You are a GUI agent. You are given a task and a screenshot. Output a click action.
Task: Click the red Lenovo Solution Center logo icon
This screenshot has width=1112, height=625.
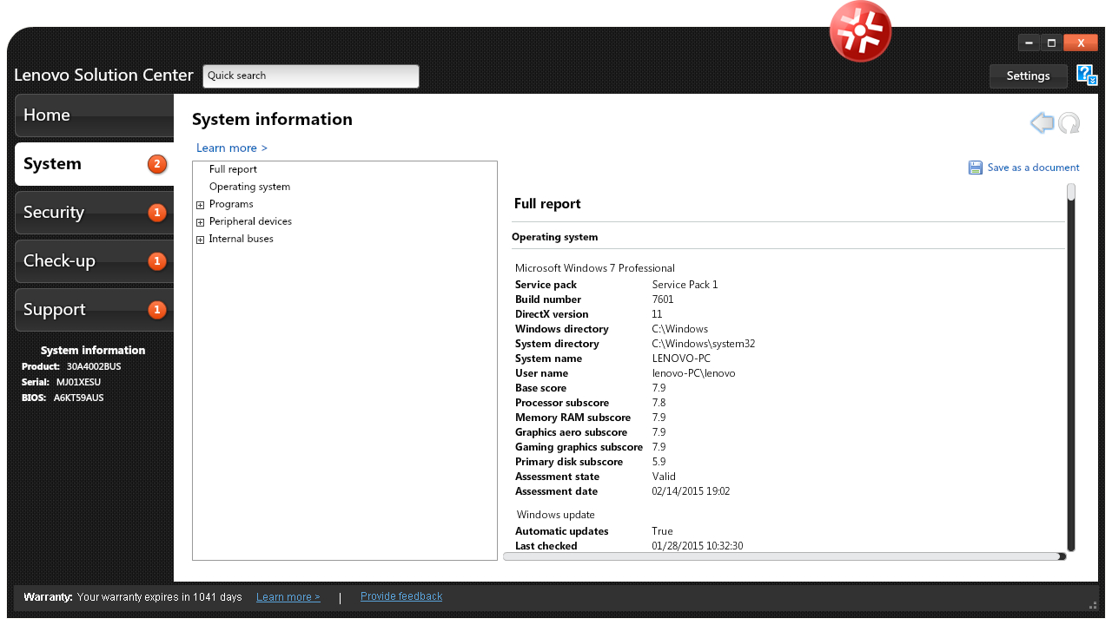tap(860, 31)
